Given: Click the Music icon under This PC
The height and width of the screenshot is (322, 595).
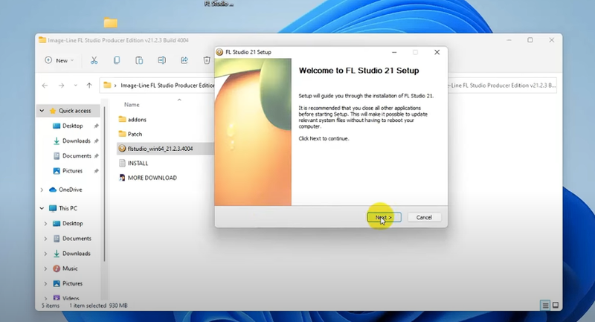Looking at the screenshot, I should click(57, 268).
